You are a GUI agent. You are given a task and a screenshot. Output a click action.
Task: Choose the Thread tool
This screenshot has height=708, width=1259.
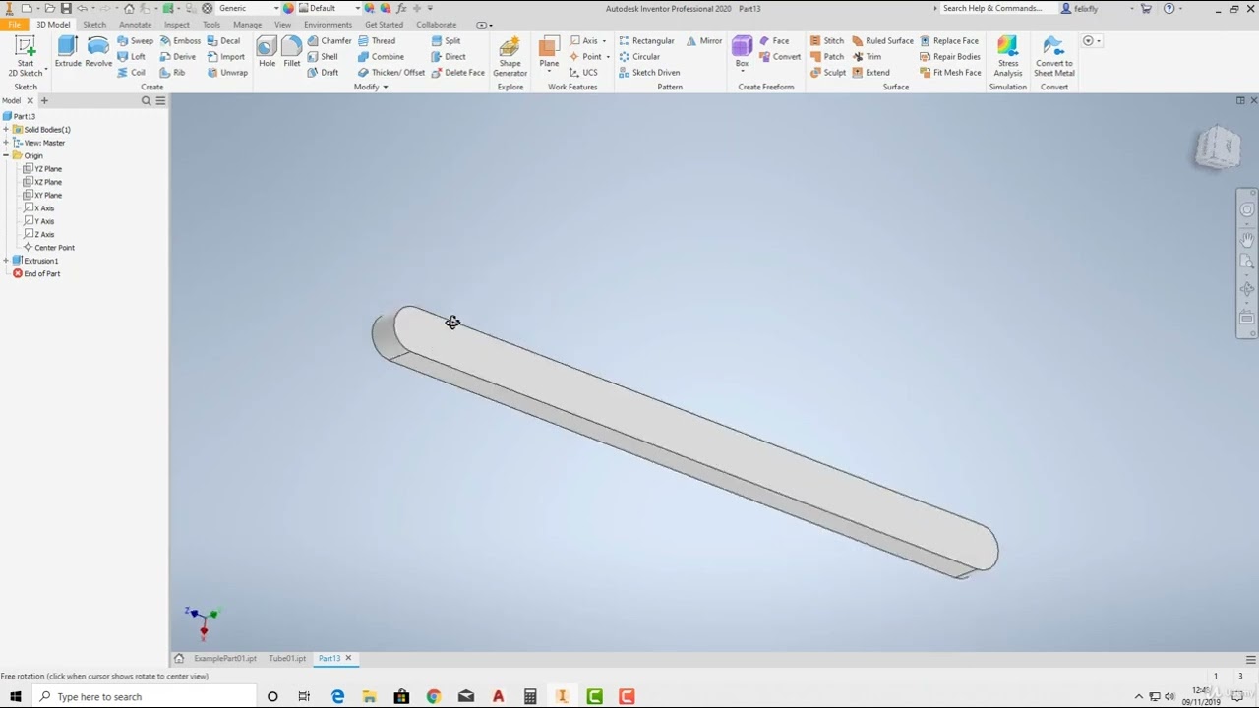click(377, 41)
